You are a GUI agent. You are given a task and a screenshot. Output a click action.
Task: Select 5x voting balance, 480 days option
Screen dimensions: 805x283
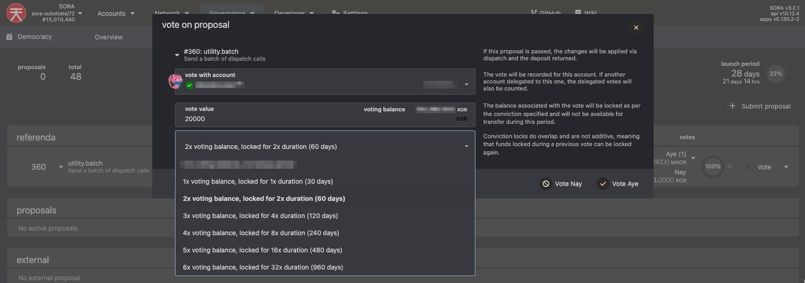[325, 250]
